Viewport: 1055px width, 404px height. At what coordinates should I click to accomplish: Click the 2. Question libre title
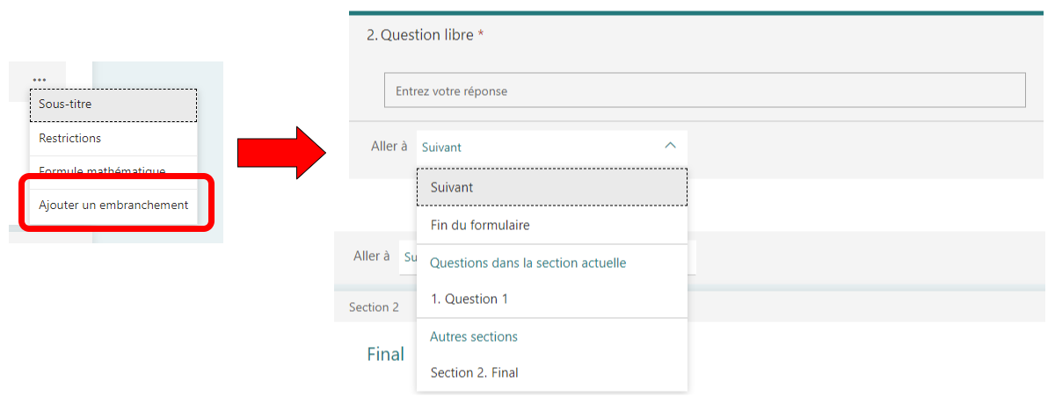point(425,35)
